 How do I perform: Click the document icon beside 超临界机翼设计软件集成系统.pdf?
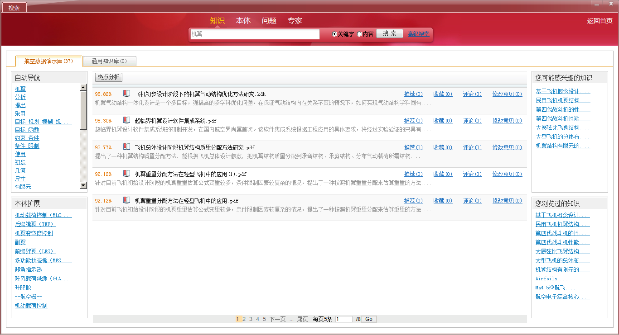(x=126, y=120)
